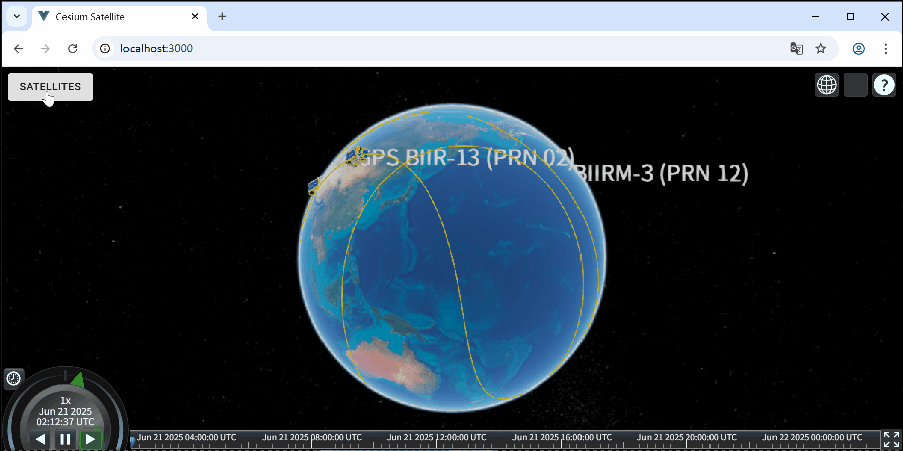This screenshot has height=451, width=903.
Task: Play animation forward
Action: coord(91,439)
